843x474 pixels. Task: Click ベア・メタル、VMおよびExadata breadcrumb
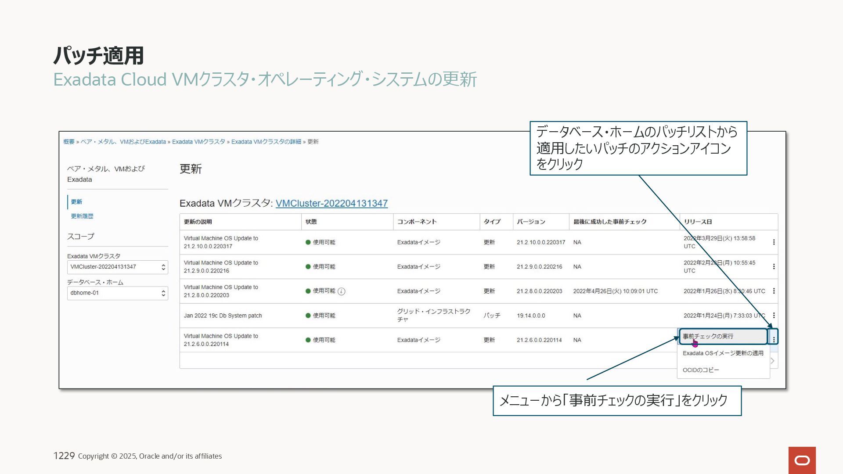123,142
